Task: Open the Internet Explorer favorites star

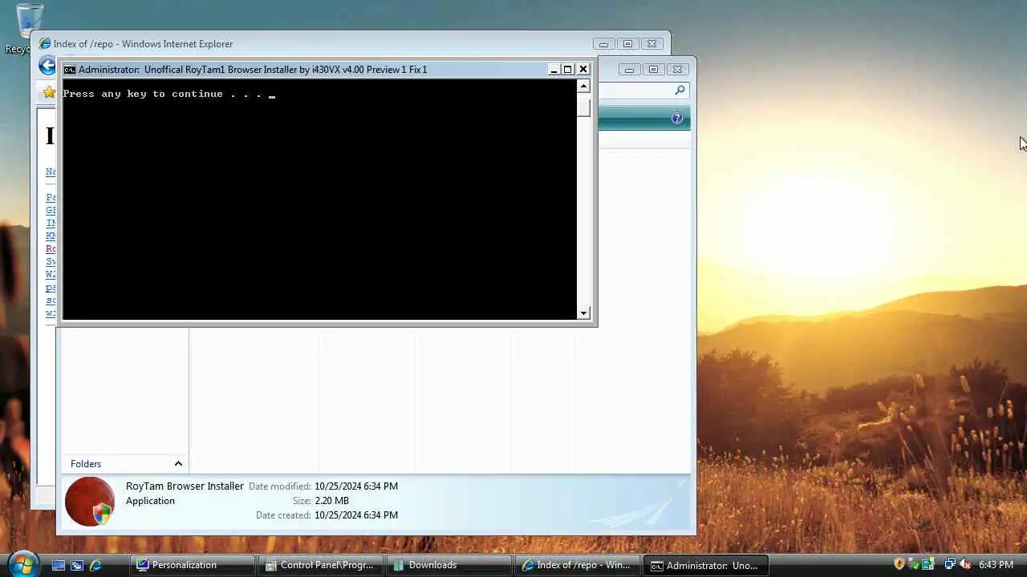Action: coord(49,93)
